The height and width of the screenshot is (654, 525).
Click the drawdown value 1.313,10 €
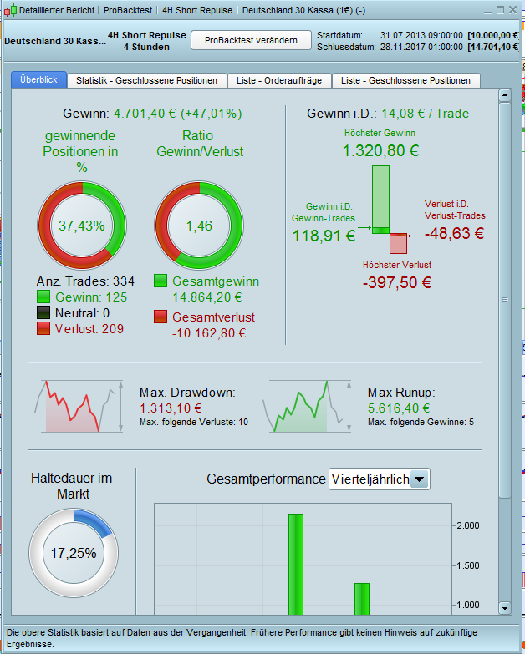pyautogui.click(x=171, y=408)
